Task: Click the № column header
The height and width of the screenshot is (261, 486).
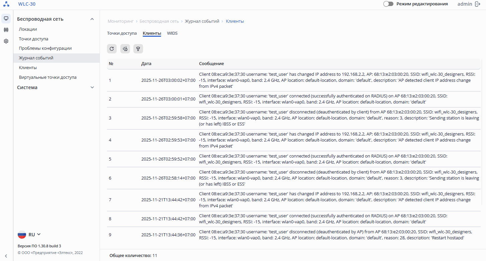Action: tap(111, 64)
